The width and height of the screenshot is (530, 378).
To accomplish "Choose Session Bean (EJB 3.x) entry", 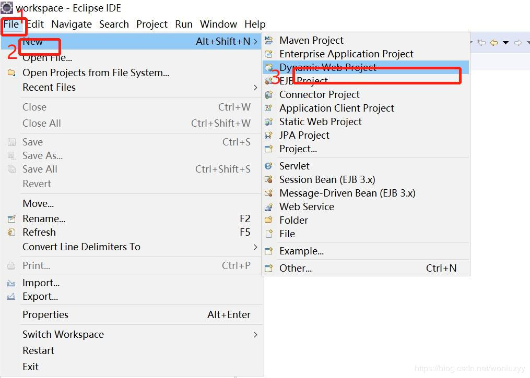I will [x=366, y=179].
